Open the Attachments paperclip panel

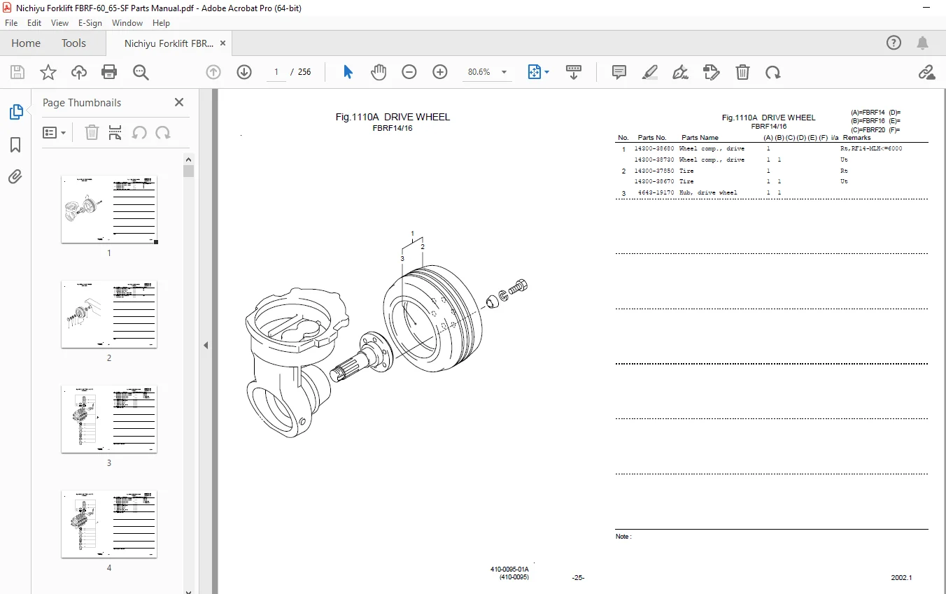coord(15,177)
